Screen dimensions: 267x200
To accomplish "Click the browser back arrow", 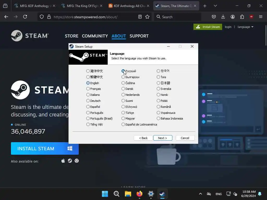I will [x=6, y=17].
